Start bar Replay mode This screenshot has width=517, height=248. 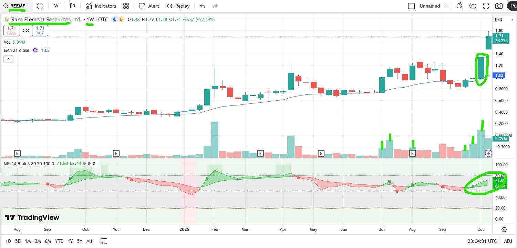tap(178, 6)
